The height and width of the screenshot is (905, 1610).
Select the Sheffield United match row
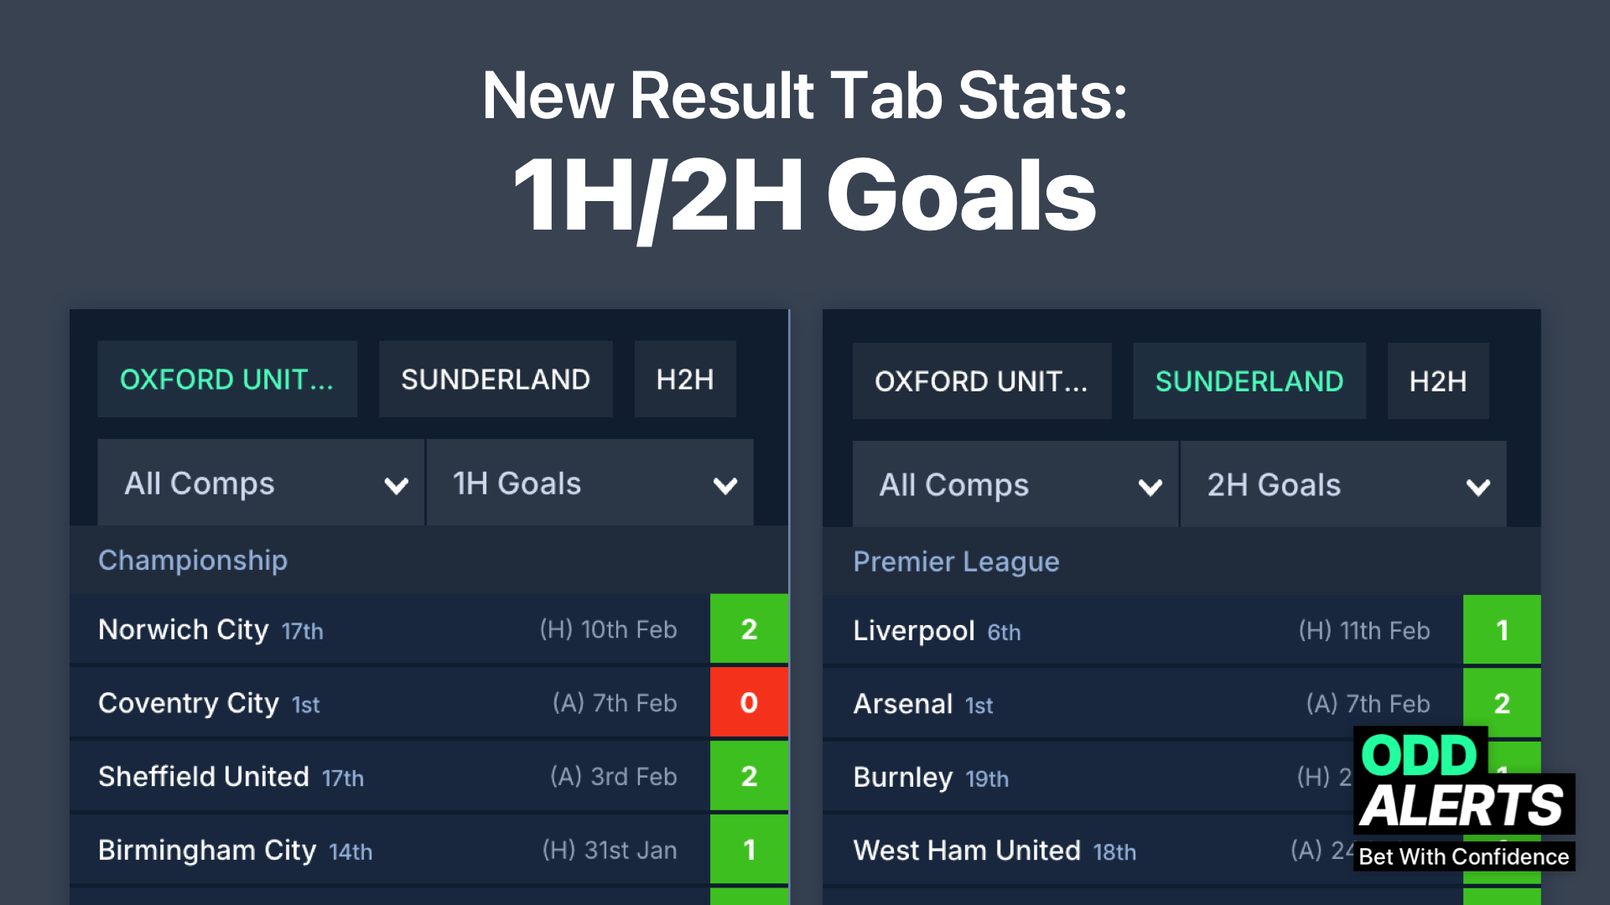point(386,777)
